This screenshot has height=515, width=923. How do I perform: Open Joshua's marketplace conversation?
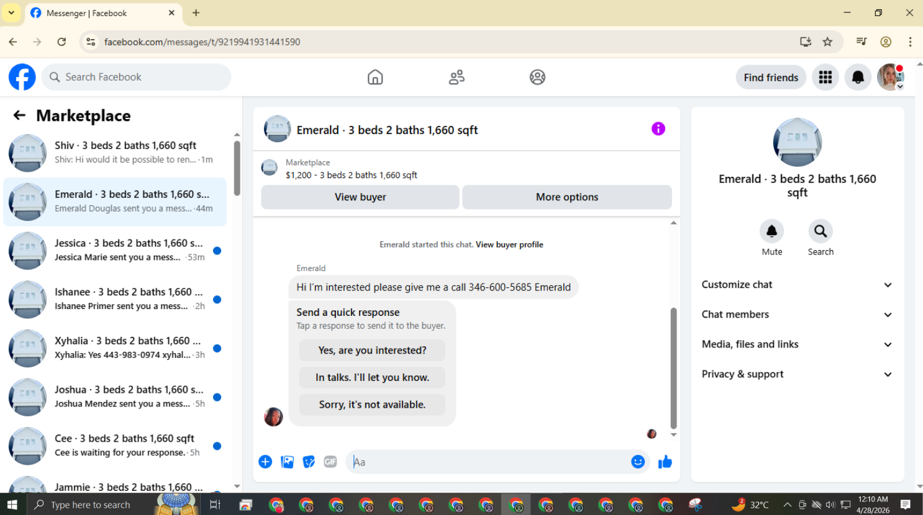coord(115,396)
